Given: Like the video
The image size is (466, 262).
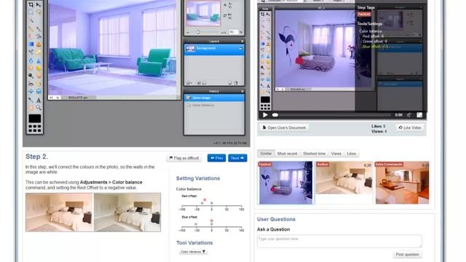Looking at the screenshot, I should 410,128.
